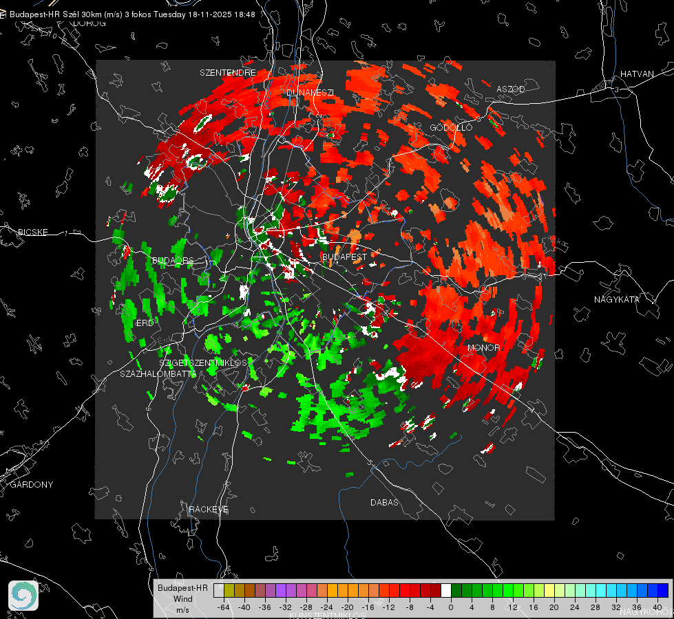Select the dark blue swatch above 40
The height and width of the screenshot is (619, 674).
663,591
